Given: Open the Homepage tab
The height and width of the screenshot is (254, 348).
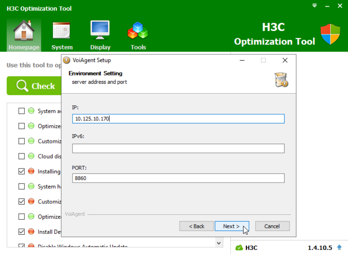Looking at the screenshot, I should [x=24, y=35].
